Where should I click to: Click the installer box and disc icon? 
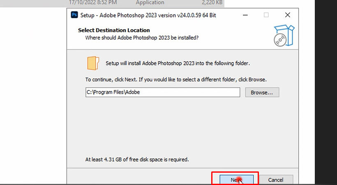(284, 34)
